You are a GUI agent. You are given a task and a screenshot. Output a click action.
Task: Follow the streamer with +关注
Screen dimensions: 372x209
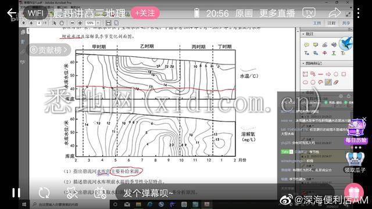(x=145, y=13)
